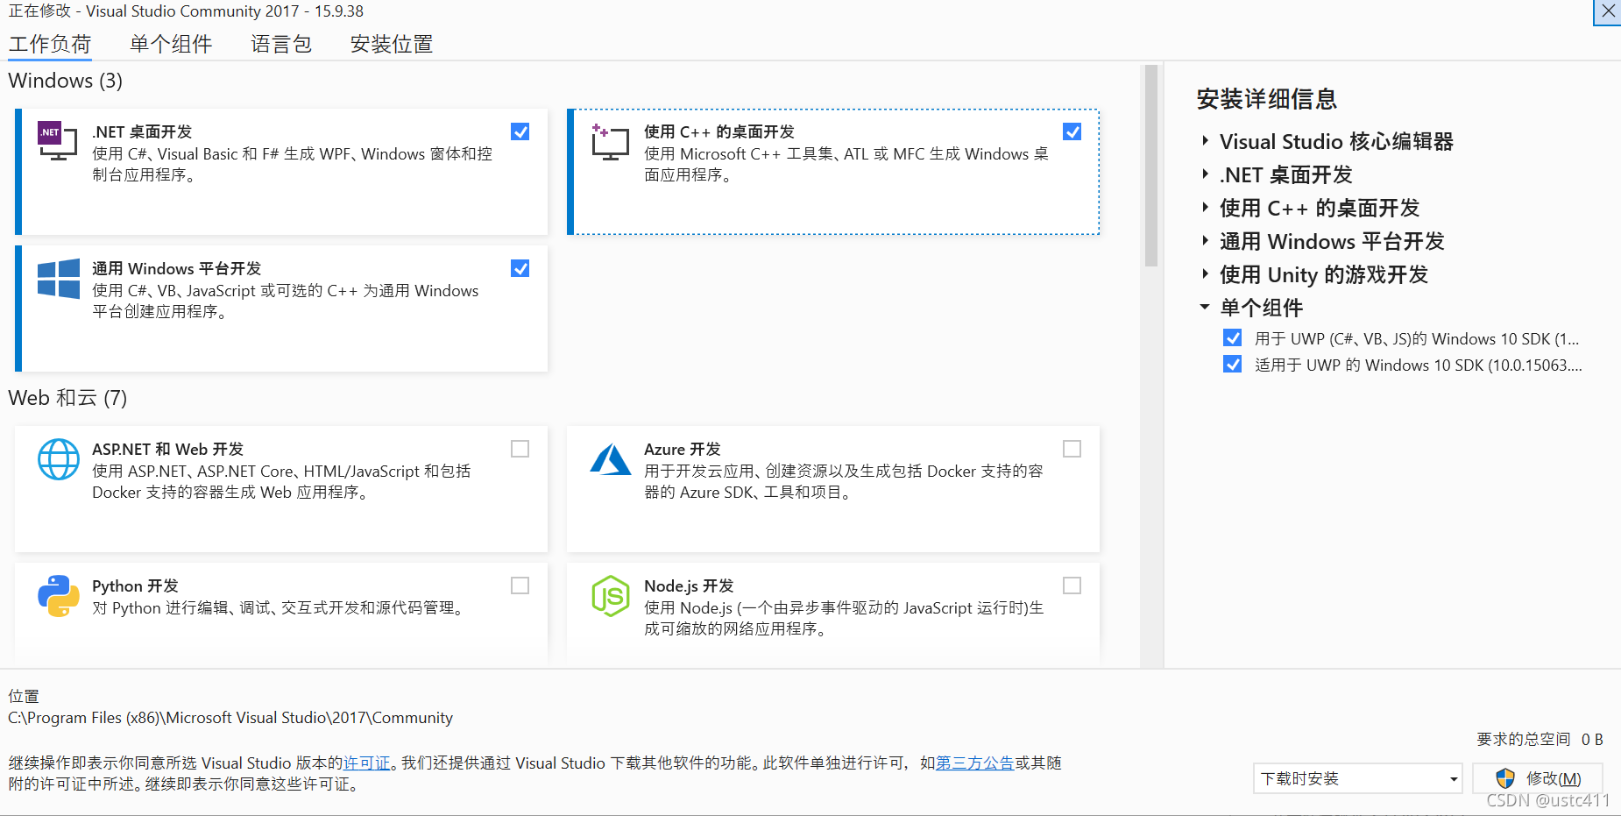Image resolution: width=1621 pixels, height=816 pixels.
Task: Click the 要求的总空间 0 B text
Action: point(1540,740)
